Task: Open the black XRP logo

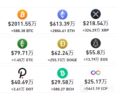Action: pyautogui.click(x=96, y=14)
